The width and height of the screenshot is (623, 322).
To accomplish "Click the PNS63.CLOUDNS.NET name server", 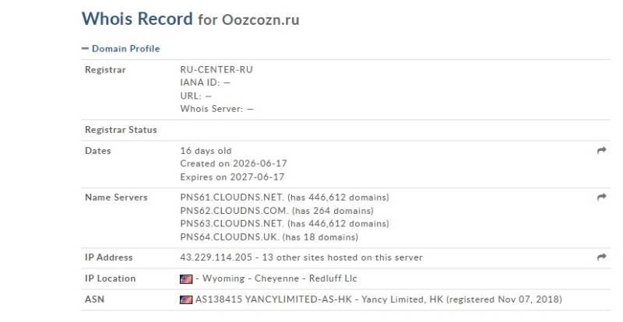I will [x=232, y=223].
